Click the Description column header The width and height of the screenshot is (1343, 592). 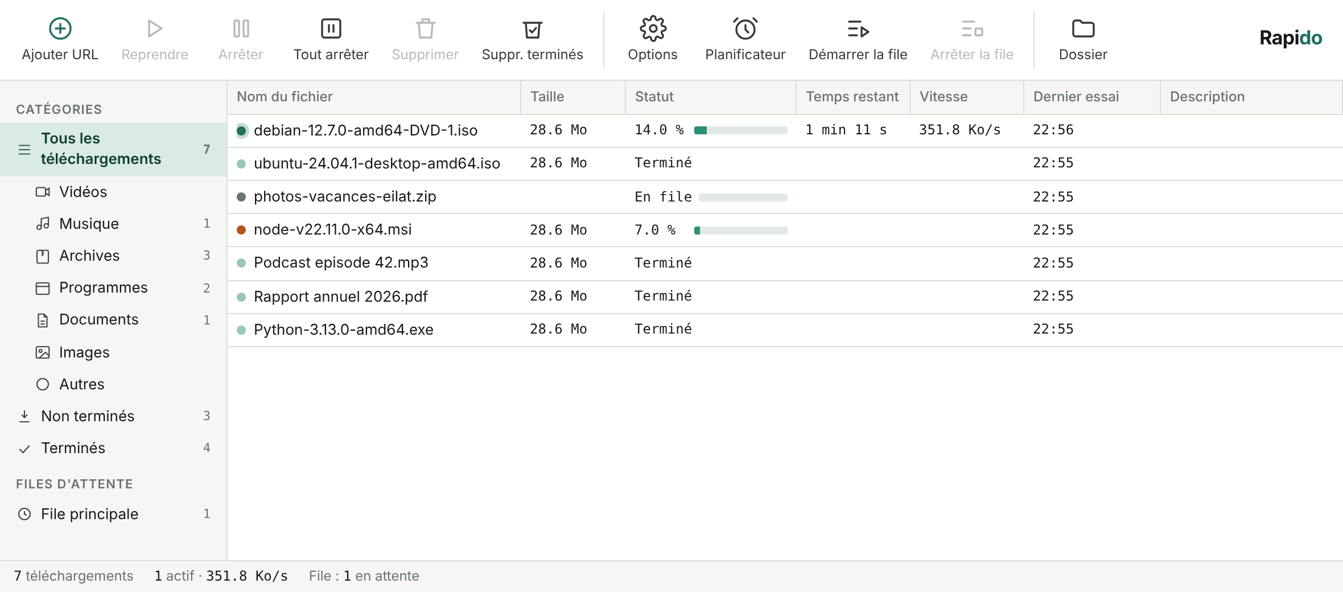1251,97
